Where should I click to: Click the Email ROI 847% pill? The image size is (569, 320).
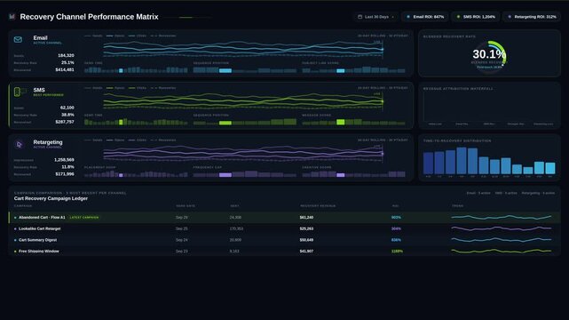[425, 17]
